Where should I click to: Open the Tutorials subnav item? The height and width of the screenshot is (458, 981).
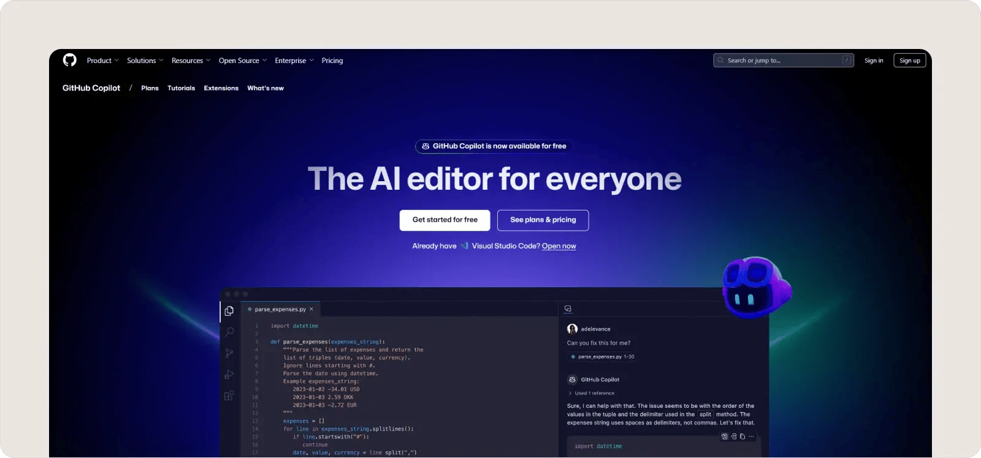click(181, 88)
